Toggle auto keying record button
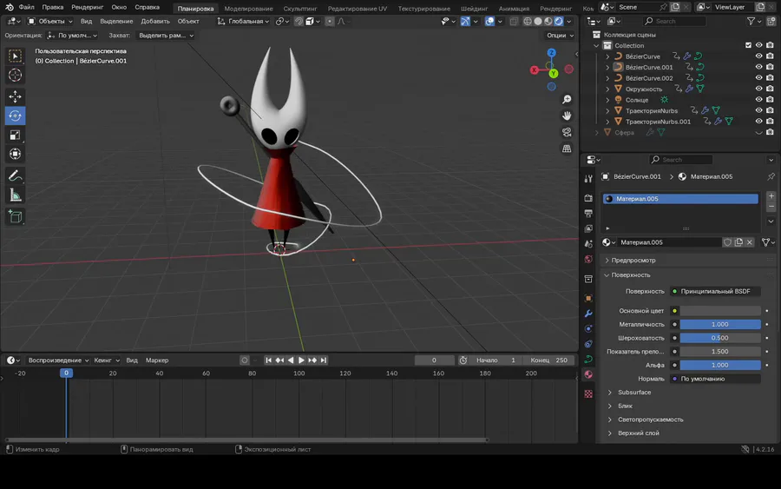Viewport: 781px width, 489px height. [x=245, y=360]
